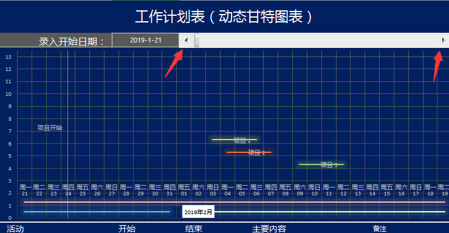
Task: Click the 录入开始日期 label
Action: click(72, 42)
